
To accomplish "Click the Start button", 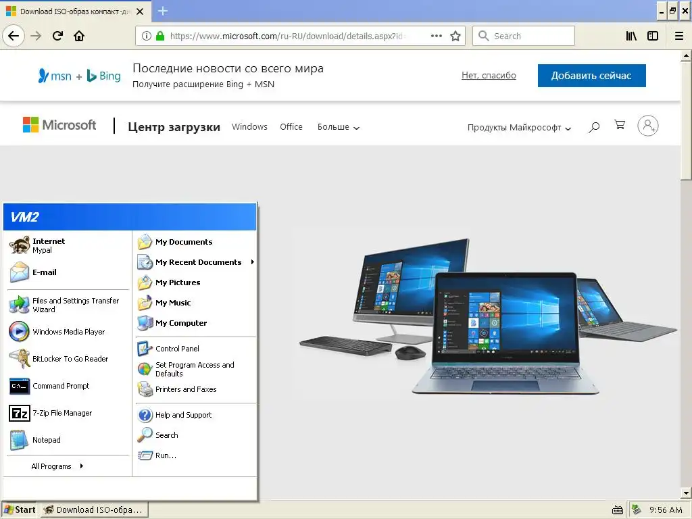I will [19, 510].
